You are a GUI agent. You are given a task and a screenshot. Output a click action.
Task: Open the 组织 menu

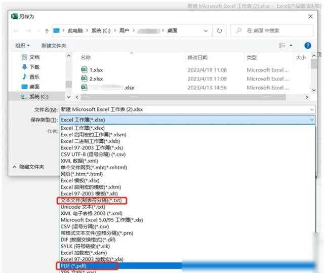click(22, 46)
